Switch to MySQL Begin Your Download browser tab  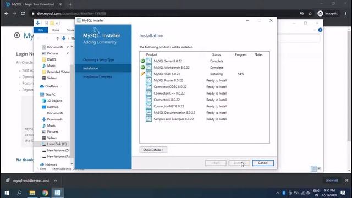tap(33, 4)
